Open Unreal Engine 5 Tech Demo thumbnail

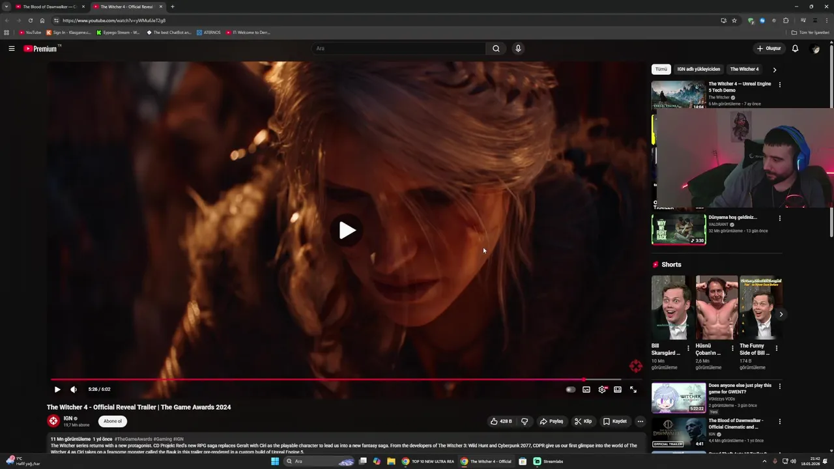(x=678, y=94)
